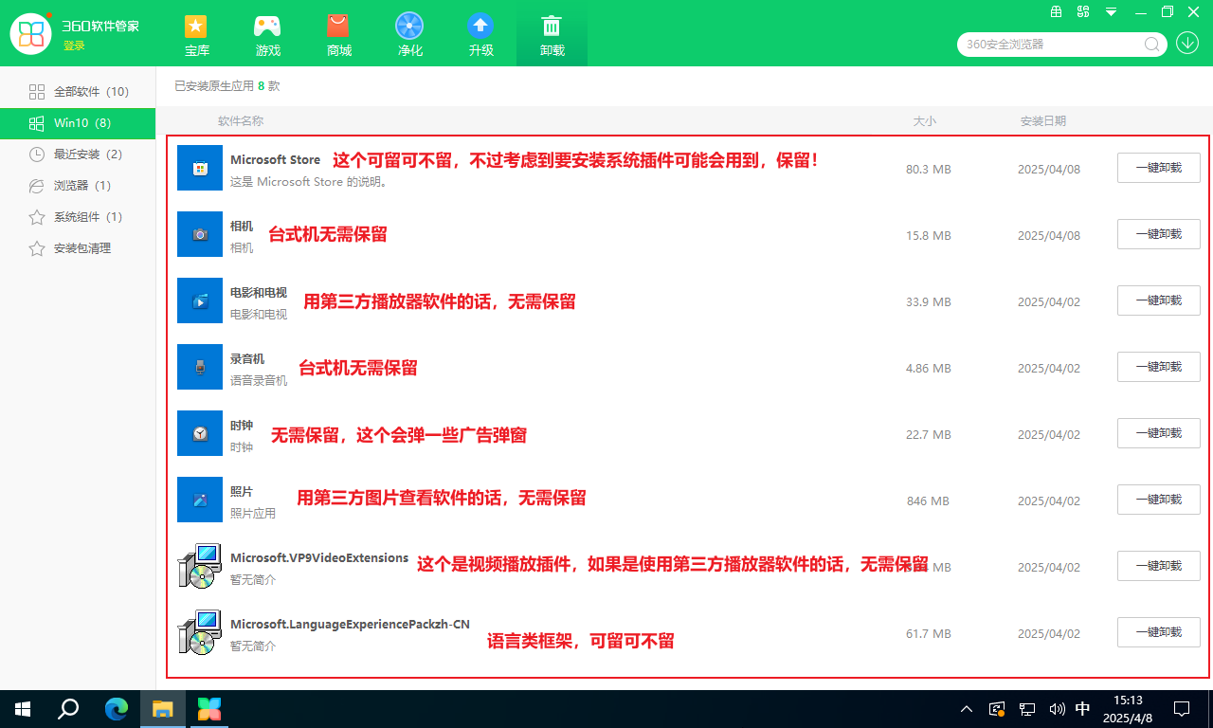Select Win10 (8) category in sidebar
Image resolution: width=1213 pixels, height=728 pixels.
tap(78, 123)
